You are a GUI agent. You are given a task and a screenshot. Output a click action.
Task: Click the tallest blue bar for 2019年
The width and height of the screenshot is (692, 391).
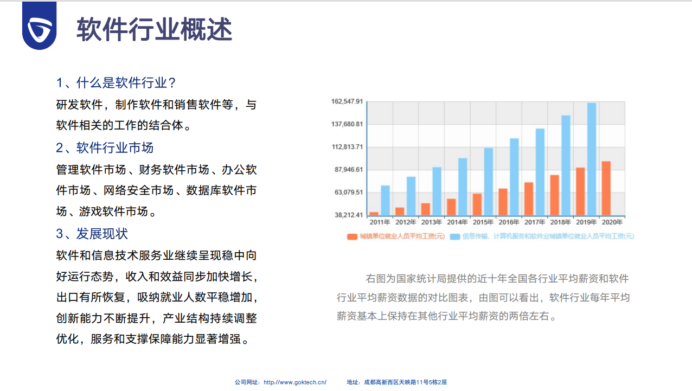(591, 159)
